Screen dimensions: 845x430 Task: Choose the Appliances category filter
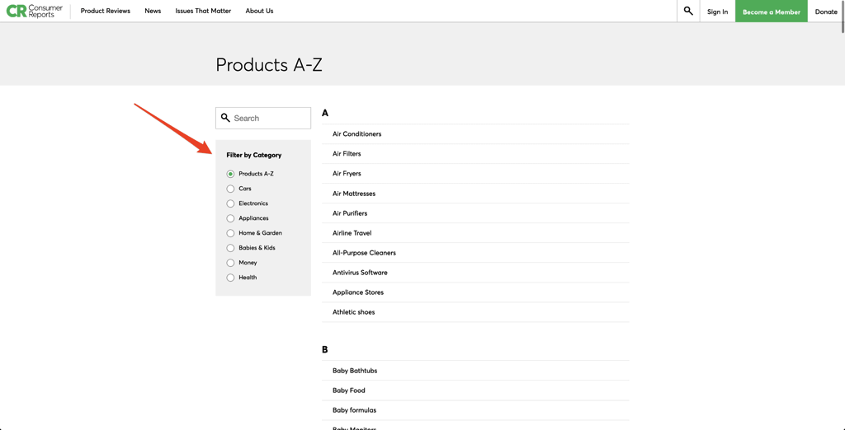(230, 218)
